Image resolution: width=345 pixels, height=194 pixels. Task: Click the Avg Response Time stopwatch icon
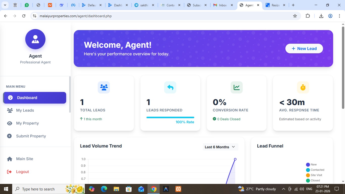coord(303,87)
